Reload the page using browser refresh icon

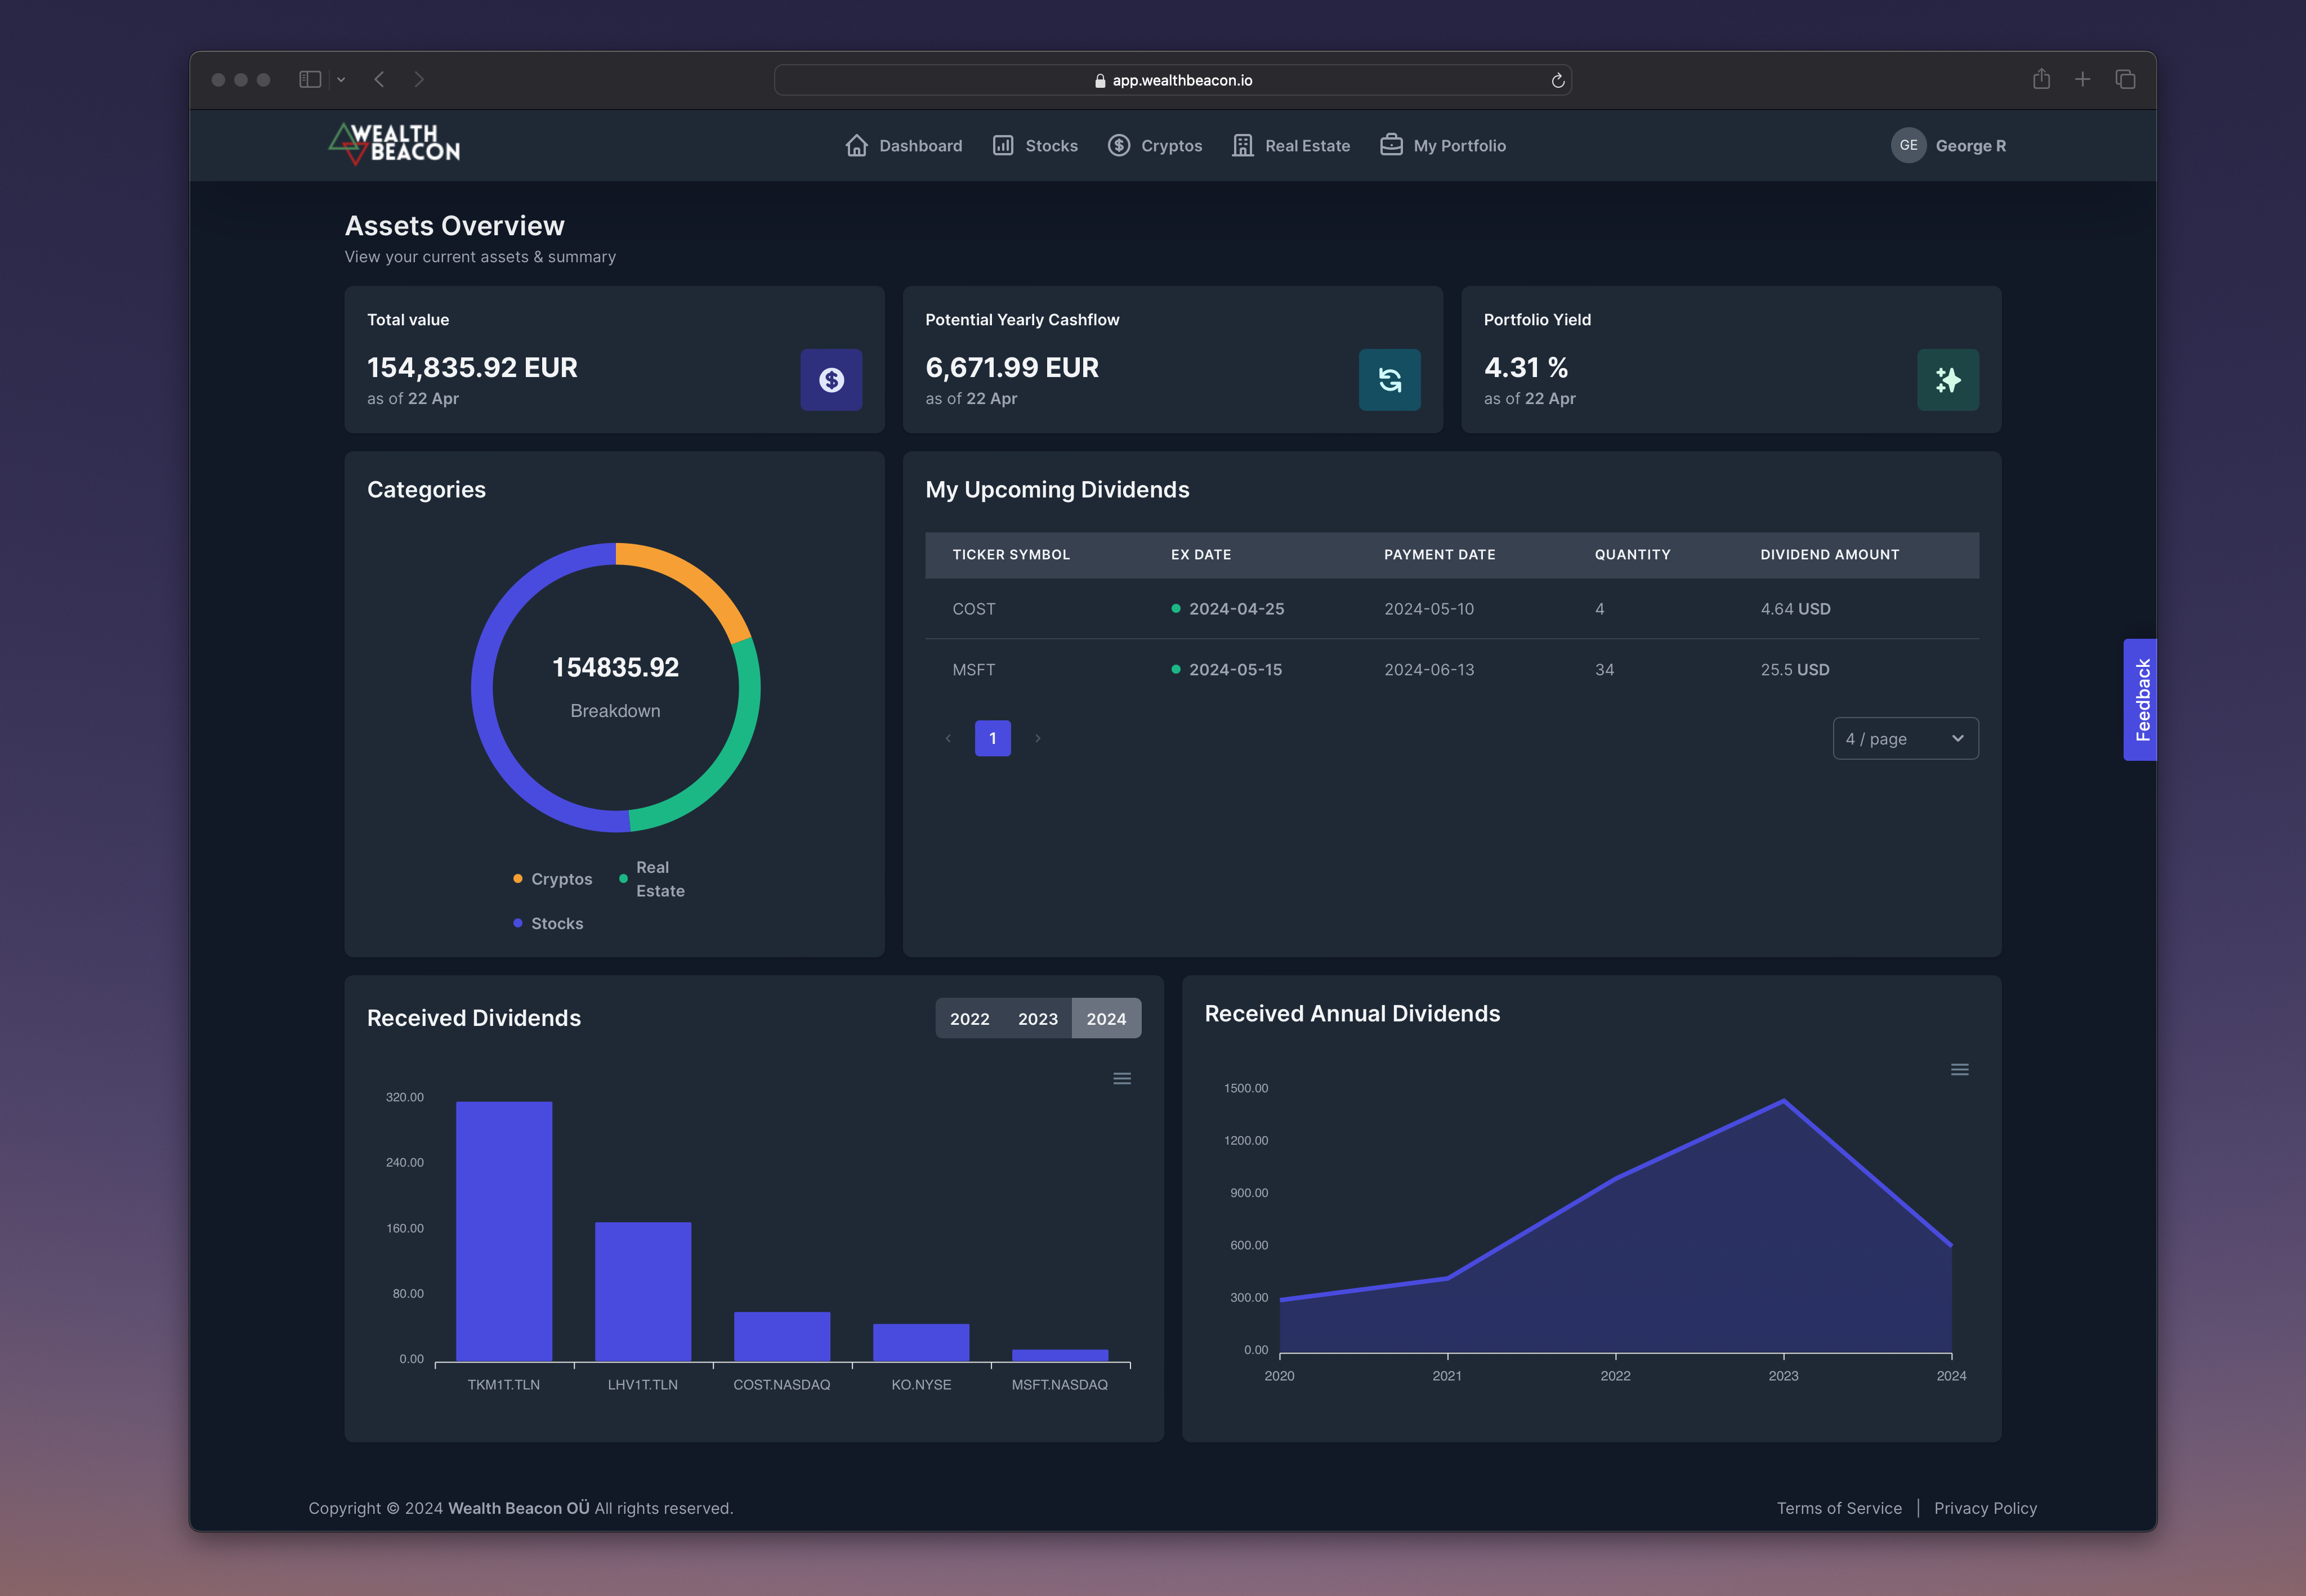(x=1558, y=80)
